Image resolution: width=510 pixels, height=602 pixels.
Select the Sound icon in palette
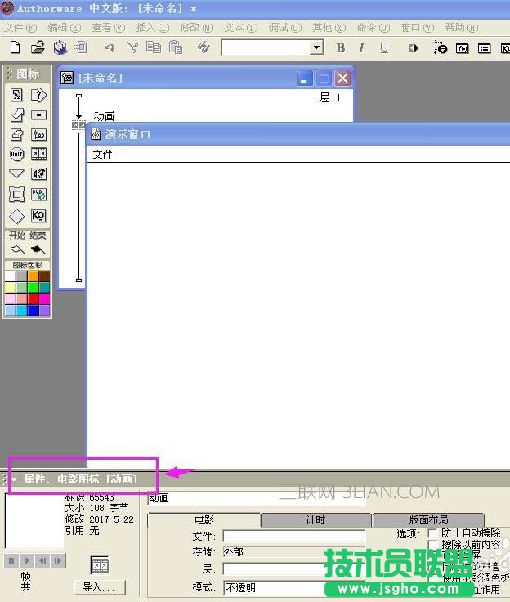tap(38, 174)
